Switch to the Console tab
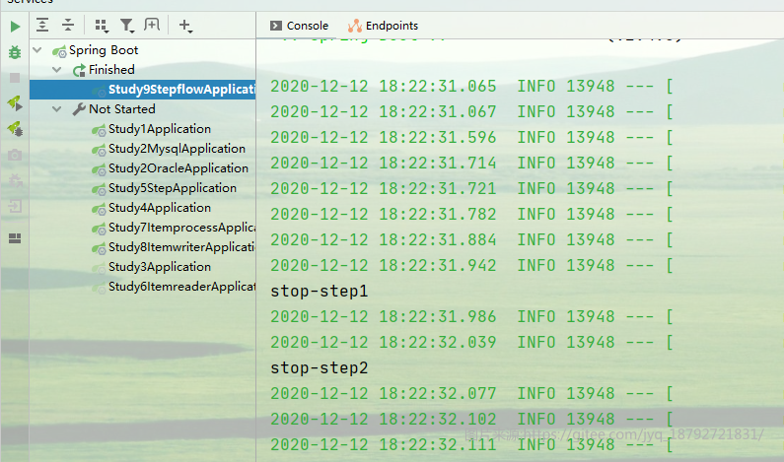The height and width of the screenshot is (462, 784). pyautogui.click(x=299, y=26)
